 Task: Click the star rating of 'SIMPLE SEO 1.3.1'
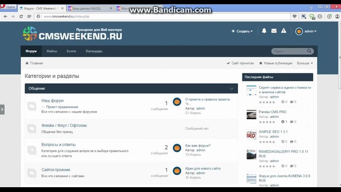(267, 142)
